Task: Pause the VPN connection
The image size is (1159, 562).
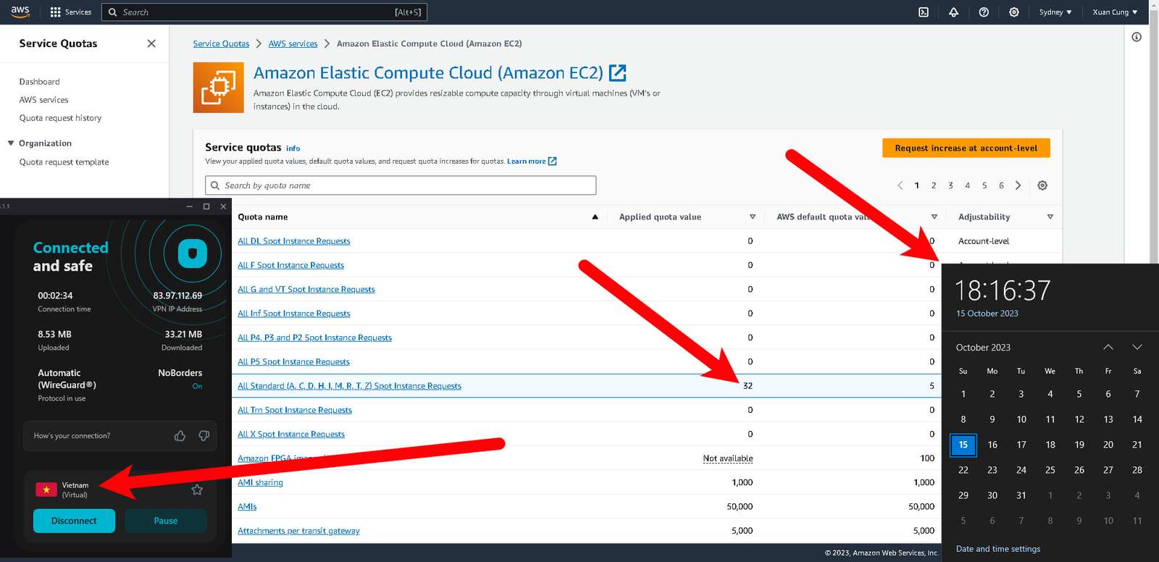Action: click(x=166, y=521)
